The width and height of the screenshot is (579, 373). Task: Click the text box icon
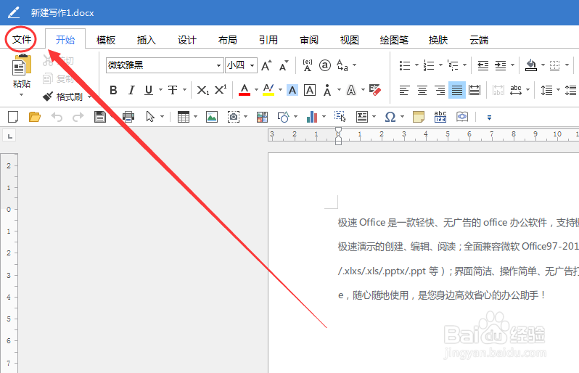pos(362,117)
